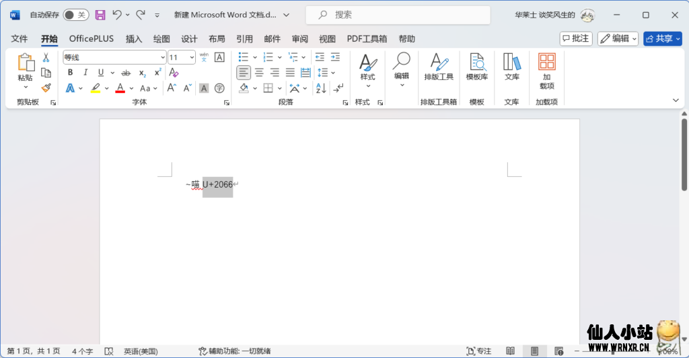Toggle Bold formatting
Viewport: 689px width, 358px height.
click(x=70, y=73)
